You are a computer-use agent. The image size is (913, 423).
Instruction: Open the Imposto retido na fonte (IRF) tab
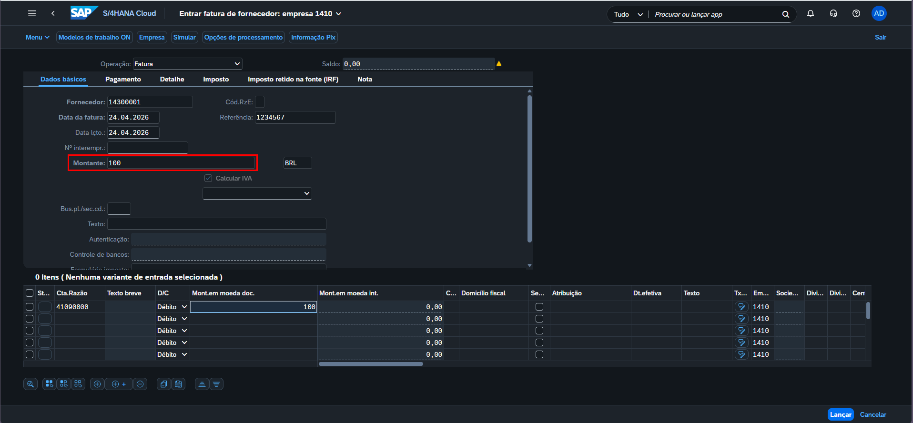click(293, 79)
